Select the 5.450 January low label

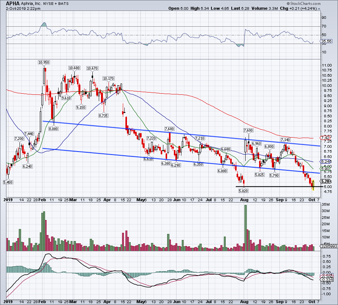pos(8,182)
